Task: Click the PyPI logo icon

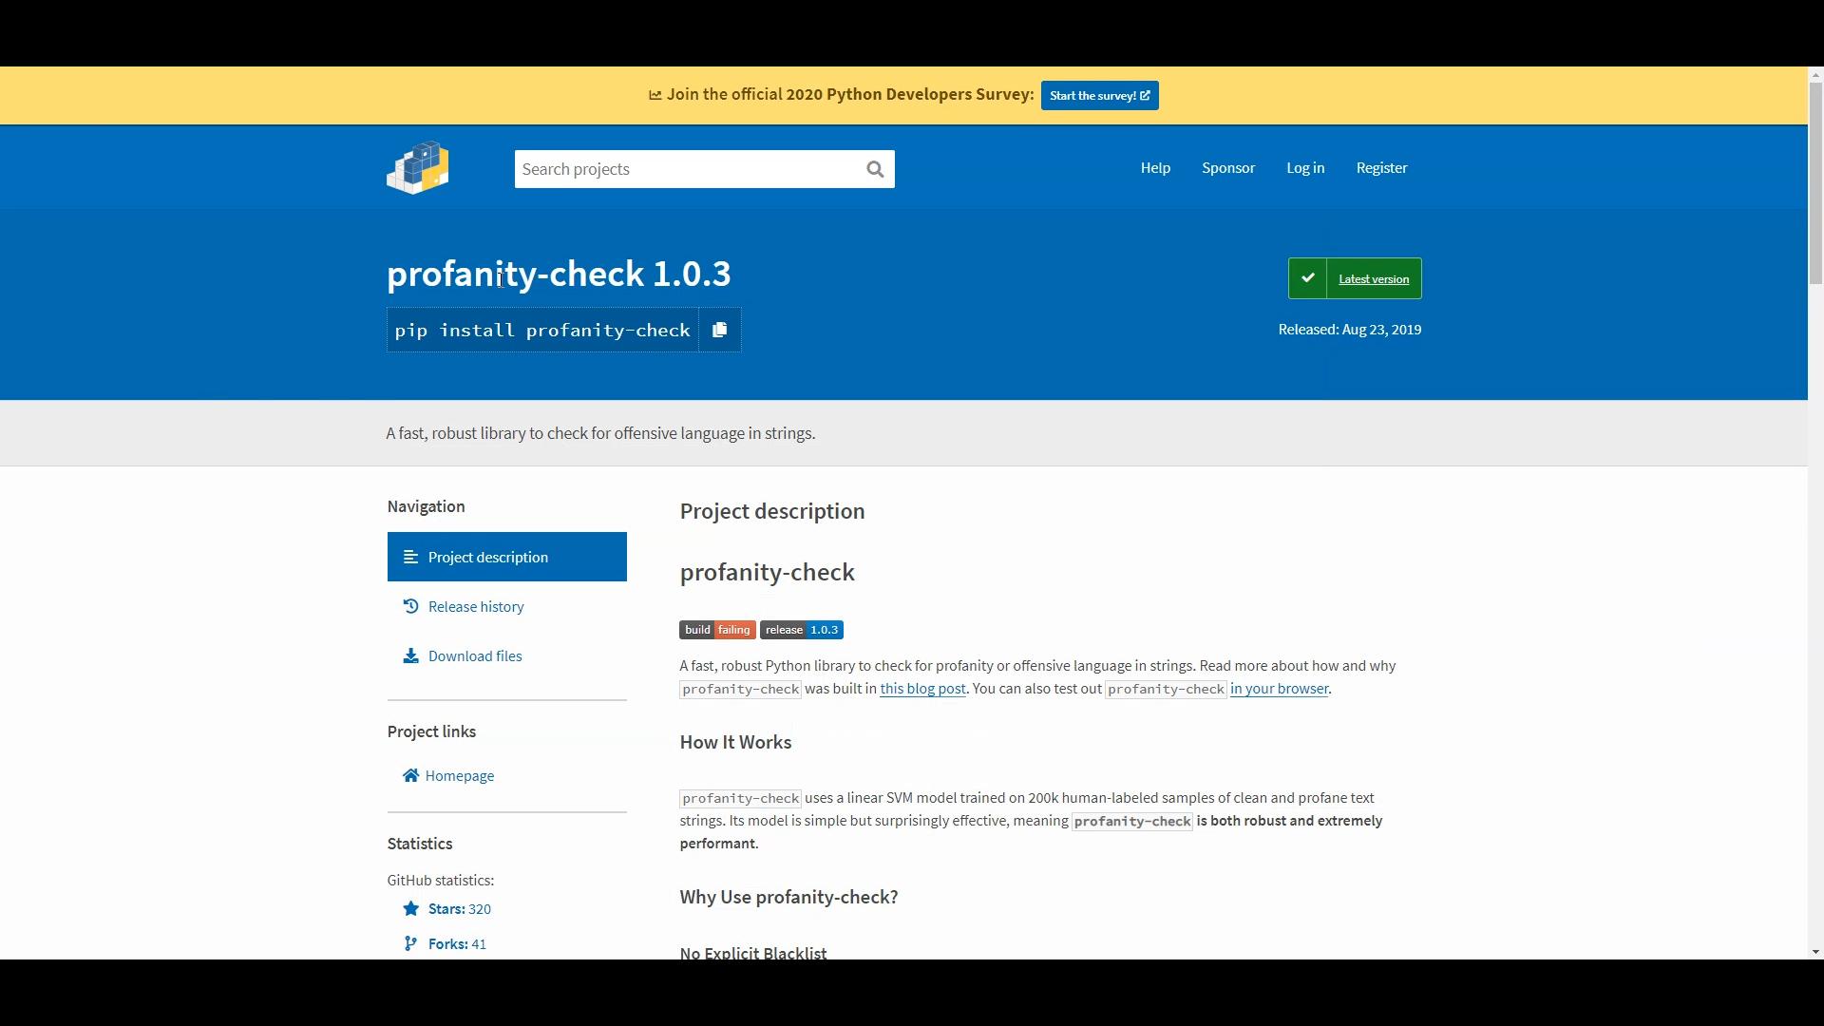Action: 418,168
